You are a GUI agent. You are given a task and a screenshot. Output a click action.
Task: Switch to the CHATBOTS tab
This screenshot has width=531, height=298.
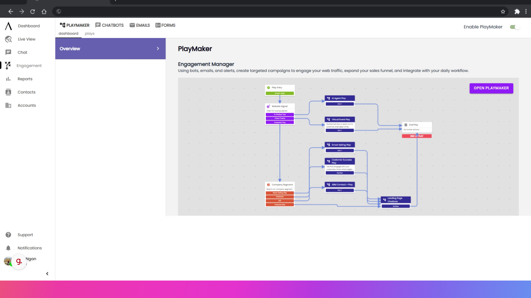(110, 25)
